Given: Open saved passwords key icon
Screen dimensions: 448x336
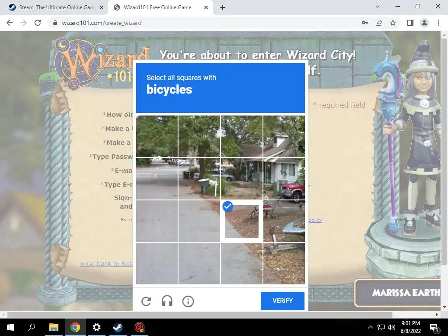Looking at the screenshot, I should 365,23.
